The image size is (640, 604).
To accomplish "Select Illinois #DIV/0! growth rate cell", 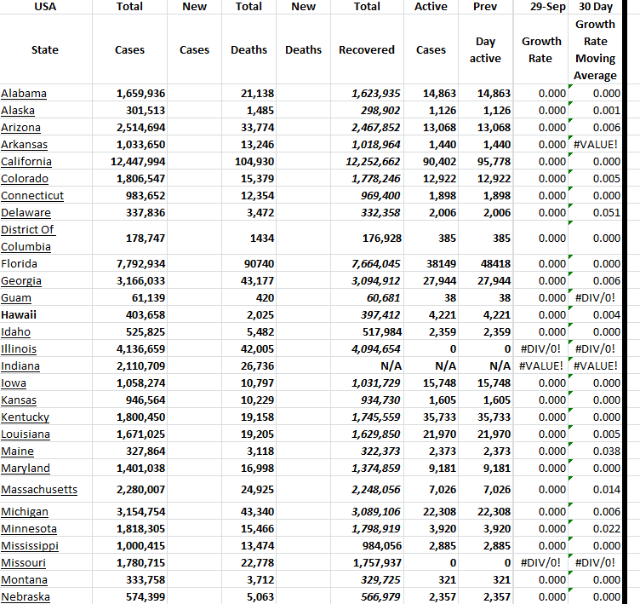I will point(541,349).
